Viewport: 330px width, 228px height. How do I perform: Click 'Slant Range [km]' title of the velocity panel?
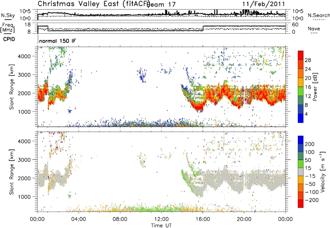(12, 172)
